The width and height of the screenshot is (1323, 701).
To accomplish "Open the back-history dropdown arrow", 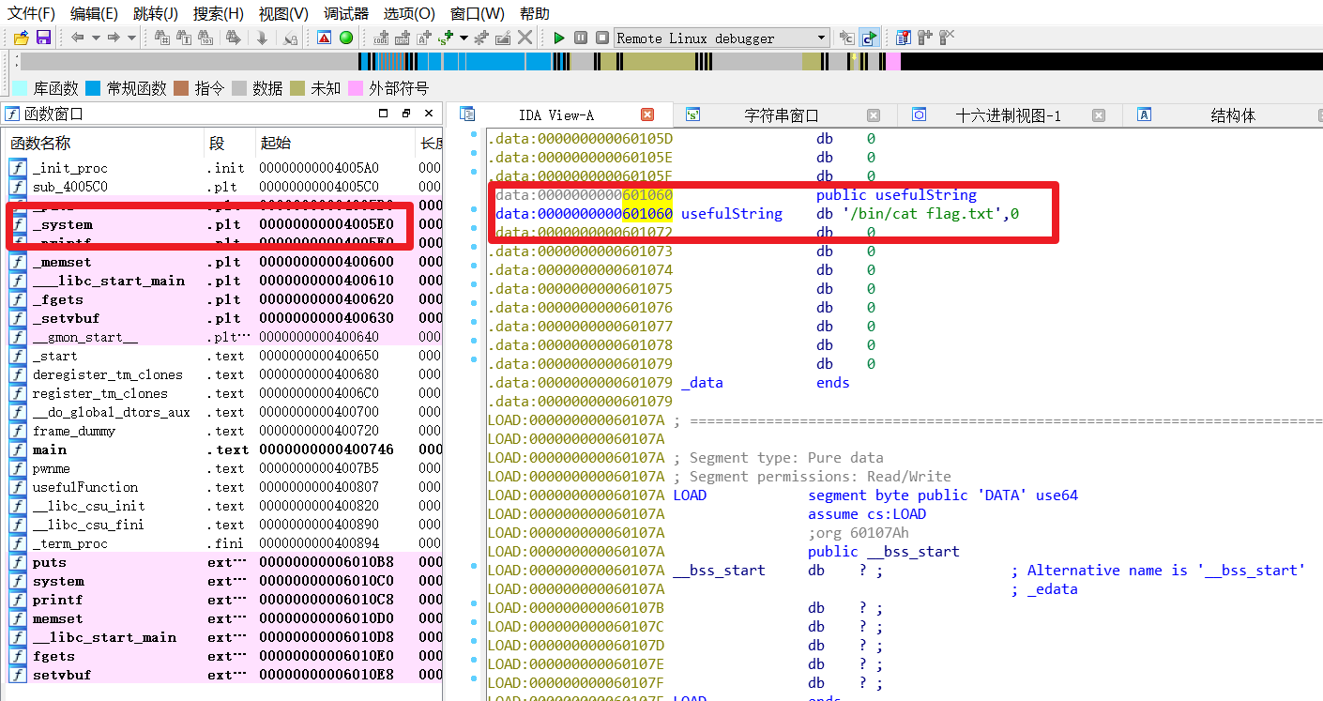I will tap(95, 38).
